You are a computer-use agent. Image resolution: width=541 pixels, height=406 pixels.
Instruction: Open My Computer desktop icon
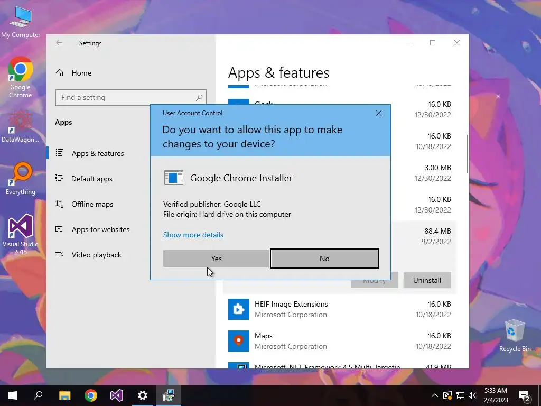[21, 22]
